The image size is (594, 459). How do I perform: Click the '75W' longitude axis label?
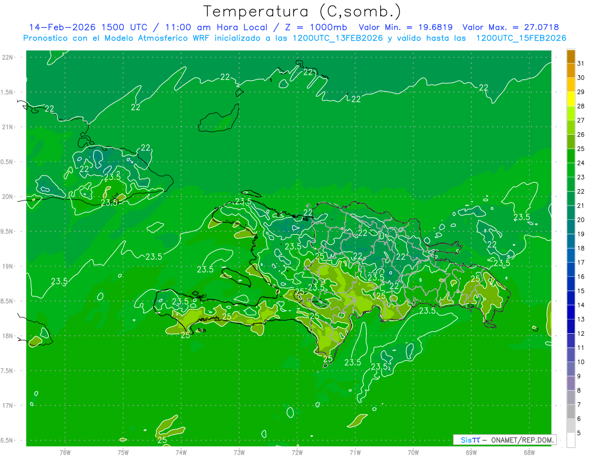123,452
